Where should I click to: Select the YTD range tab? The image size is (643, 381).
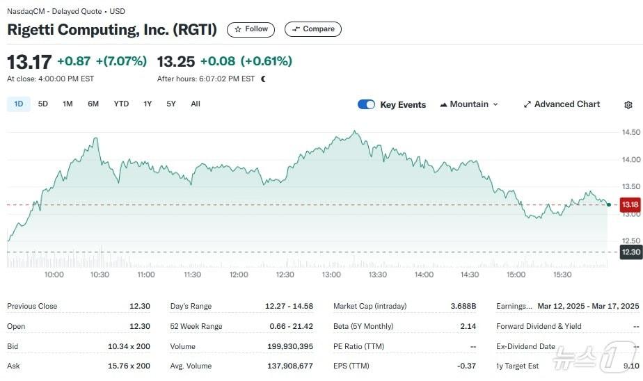coord(121,104)
